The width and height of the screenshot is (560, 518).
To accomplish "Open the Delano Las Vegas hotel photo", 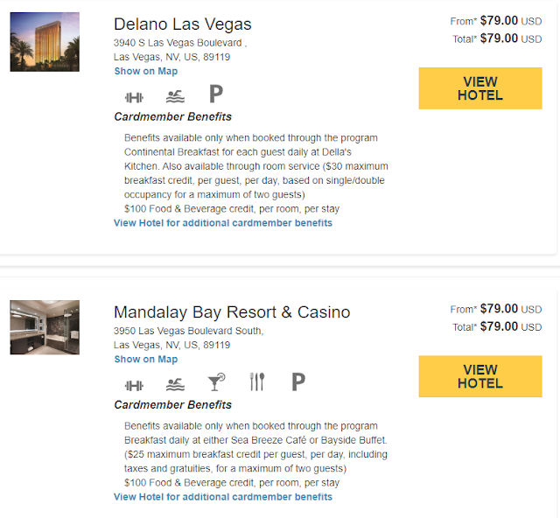I will (x=45, y=42).
